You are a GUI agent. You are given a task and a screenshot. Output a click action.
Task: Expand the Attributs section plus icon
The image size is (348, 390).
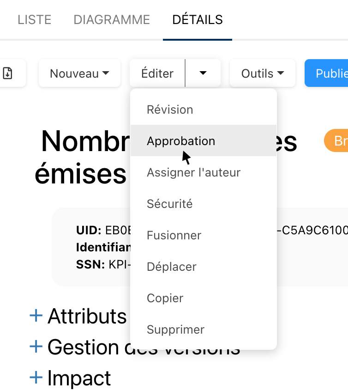coord(36,316)
